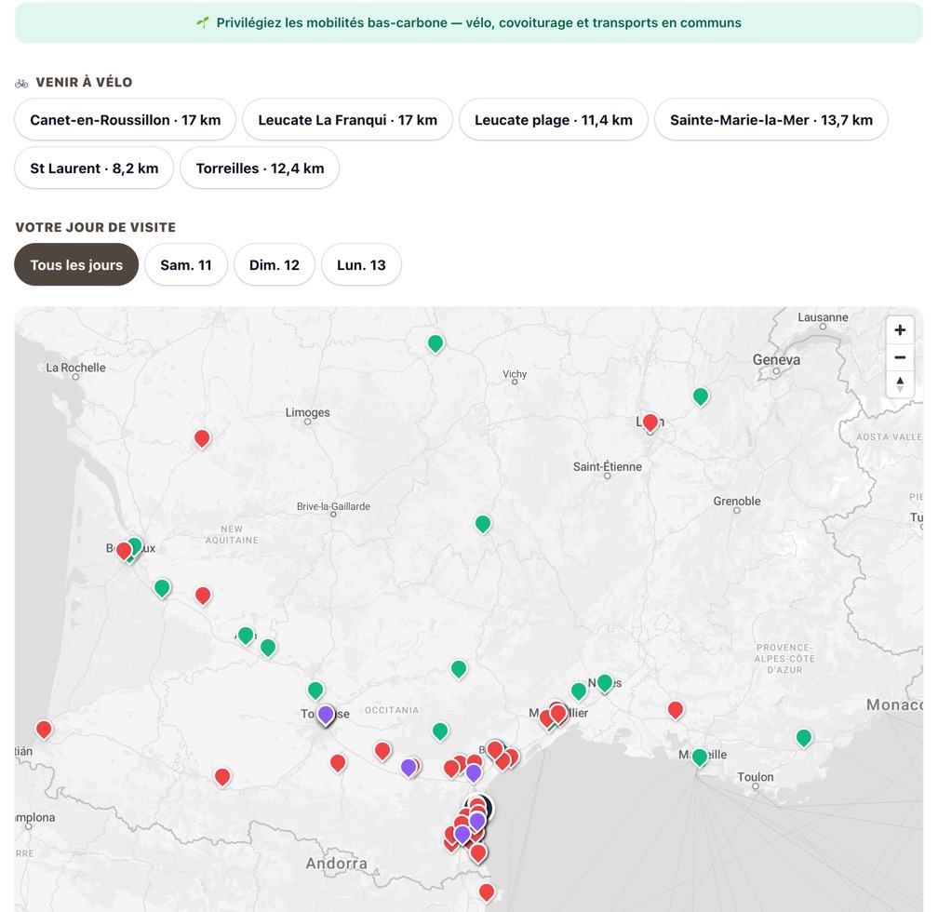The height and width of the screenshot is (912, 938).
Task: Click the Venir à vélo heading
Action: [84, 82]
